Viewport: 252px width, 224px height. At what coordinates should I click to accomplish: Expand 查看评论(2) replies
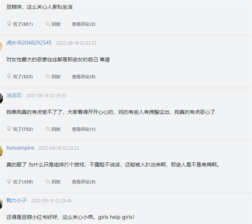click(83, 24)
